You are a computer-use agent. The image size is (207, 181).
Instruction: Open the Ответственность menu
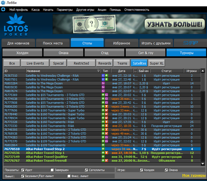click(x=137, y=10)
